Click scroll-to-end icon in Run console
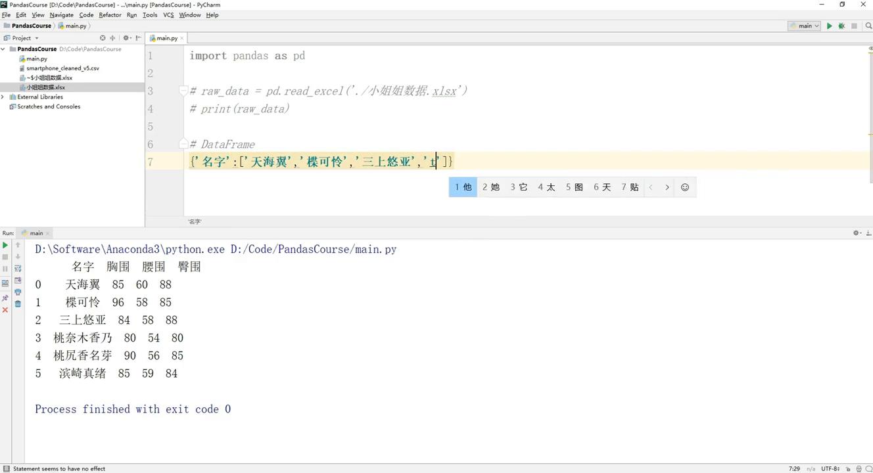Viewport: 873px width, 473px height. pos(18,281)
